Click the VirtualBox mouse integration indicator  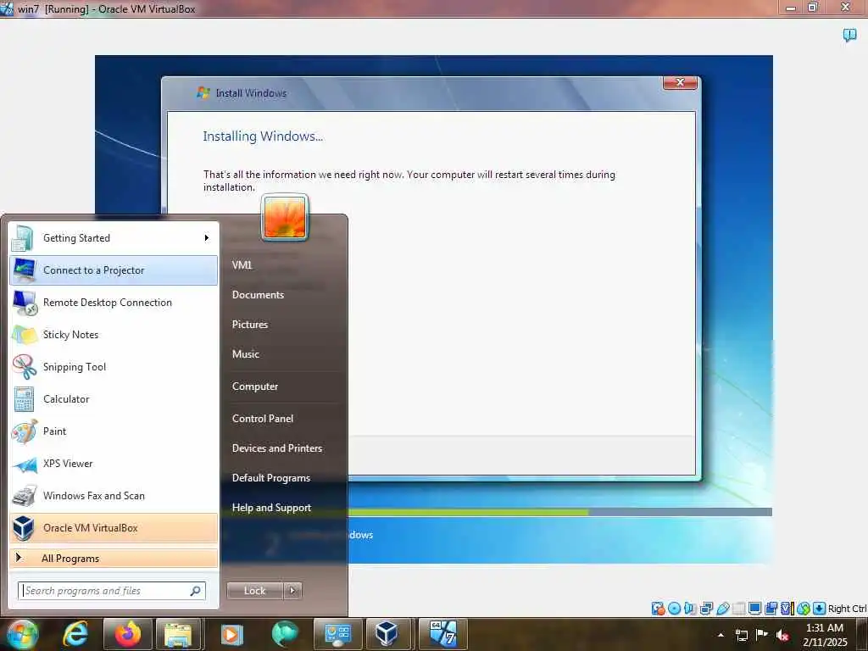804,609
